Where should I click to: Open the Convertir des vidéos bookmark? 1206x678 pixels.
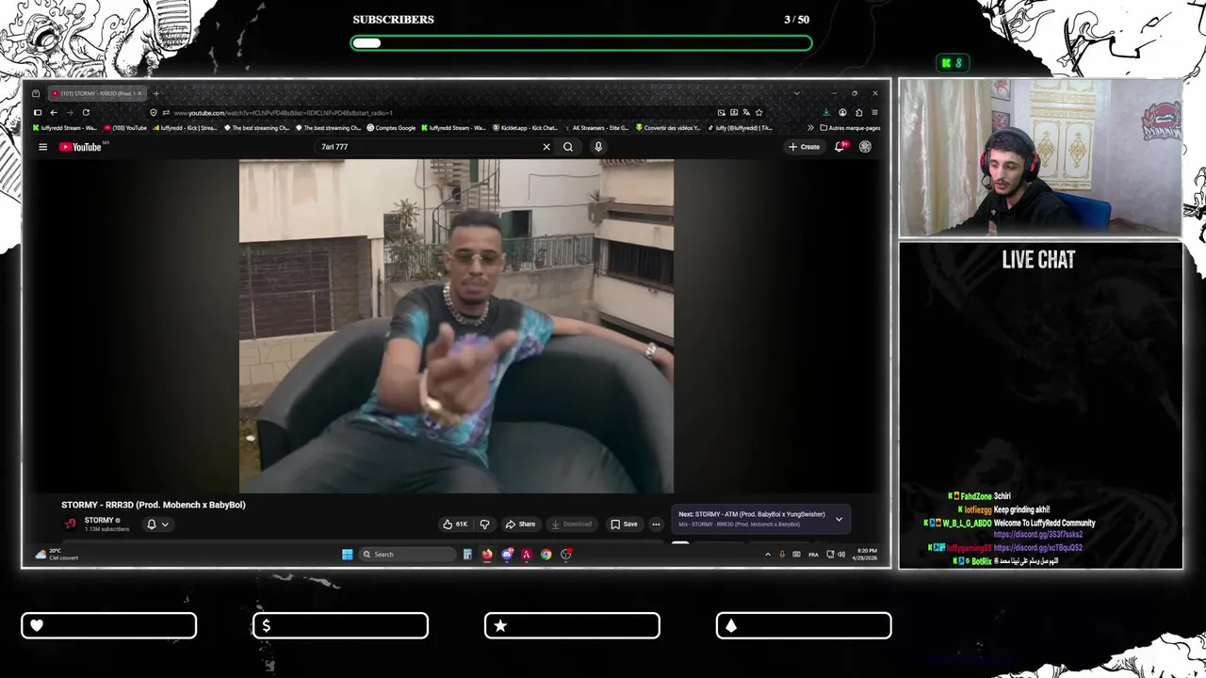[669, 128]
